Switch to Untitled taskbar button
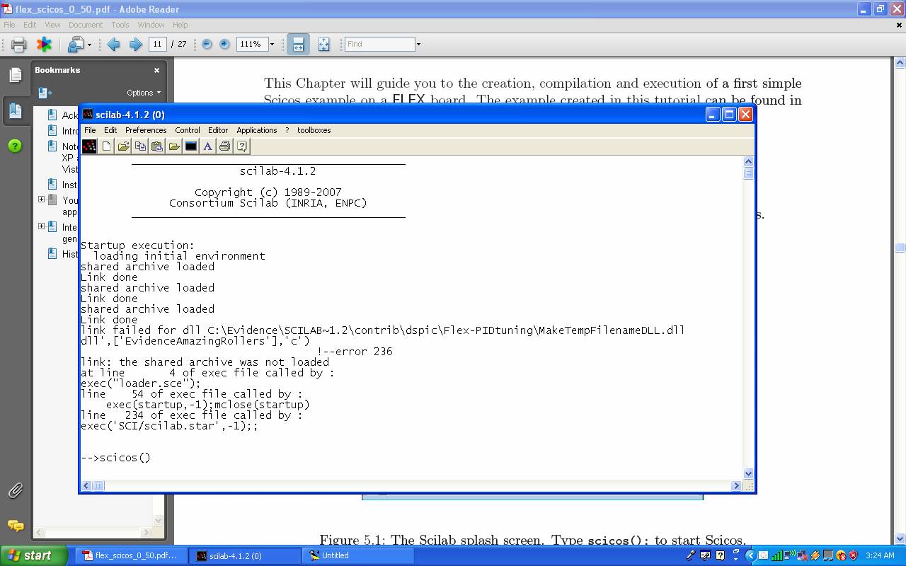 (x=358, y=555)
